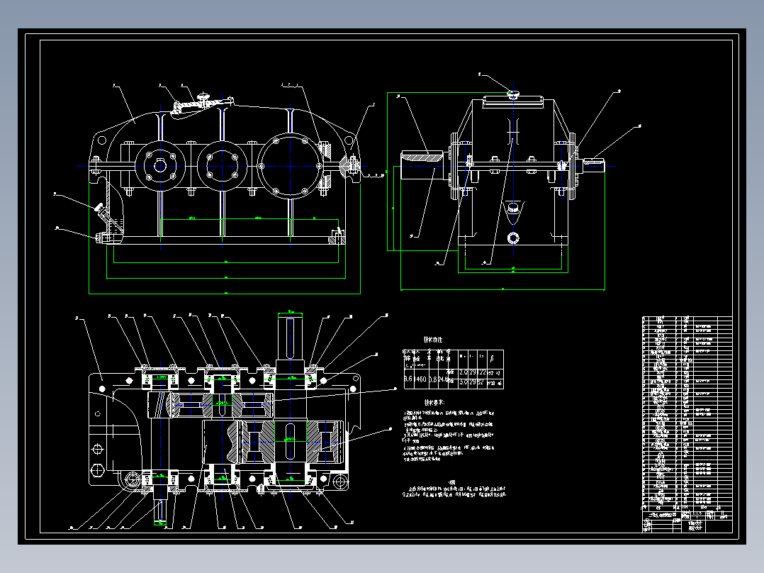The width and height of the screenshot is (764, 573).
Task: Select the 0.8 value in the specification table
Action: [x=432, y=379]
